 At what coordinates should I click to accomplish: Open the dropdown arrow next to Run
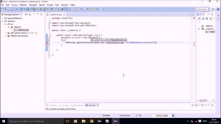[31, 9]
